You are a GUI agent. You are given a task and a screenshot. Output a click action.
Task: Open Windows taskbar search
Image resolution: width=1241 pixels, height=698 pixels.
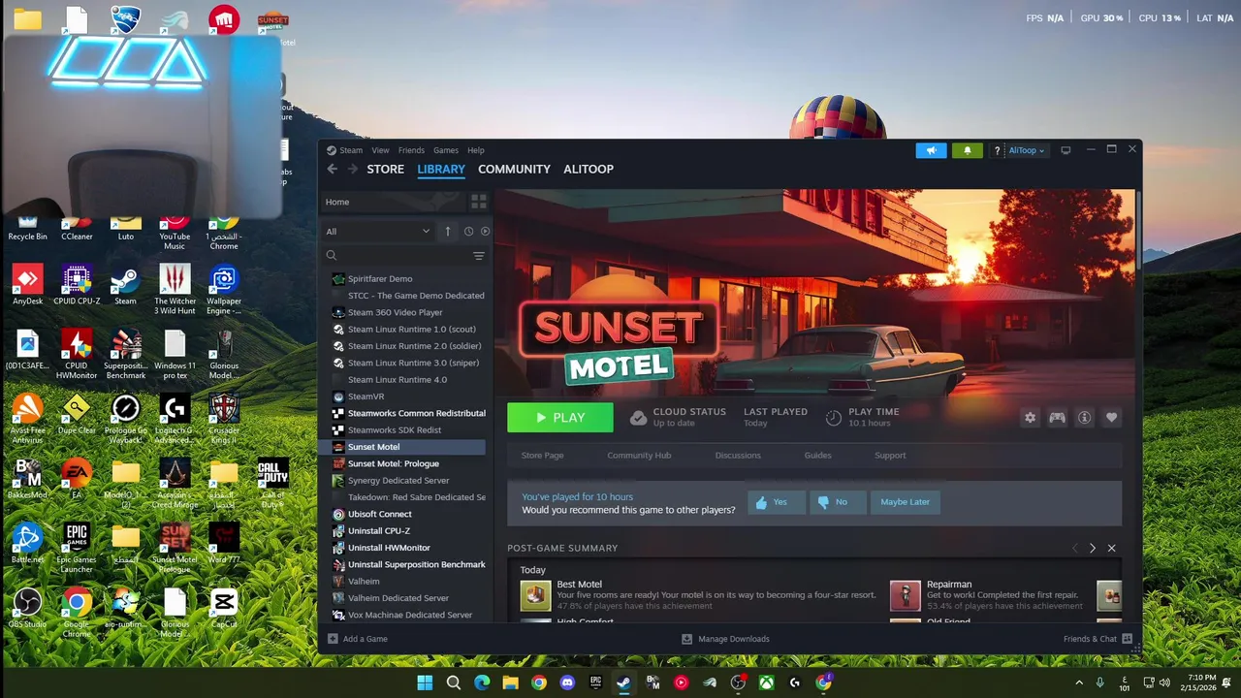tap(453, 682)
